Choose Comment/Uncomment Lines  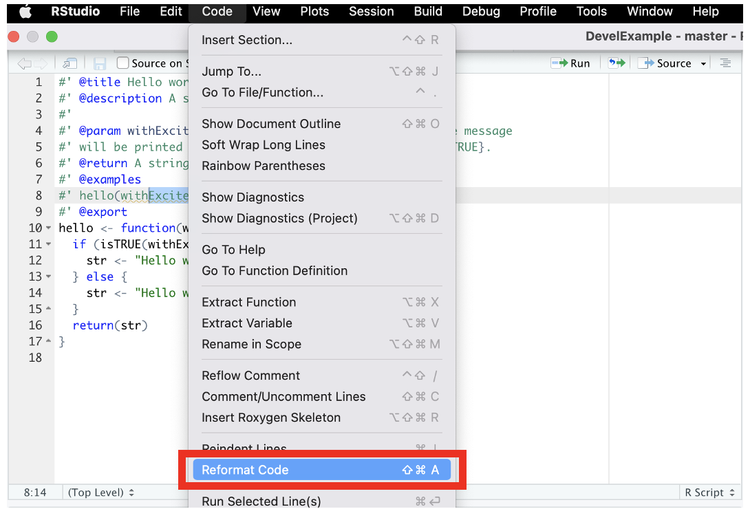321,398
